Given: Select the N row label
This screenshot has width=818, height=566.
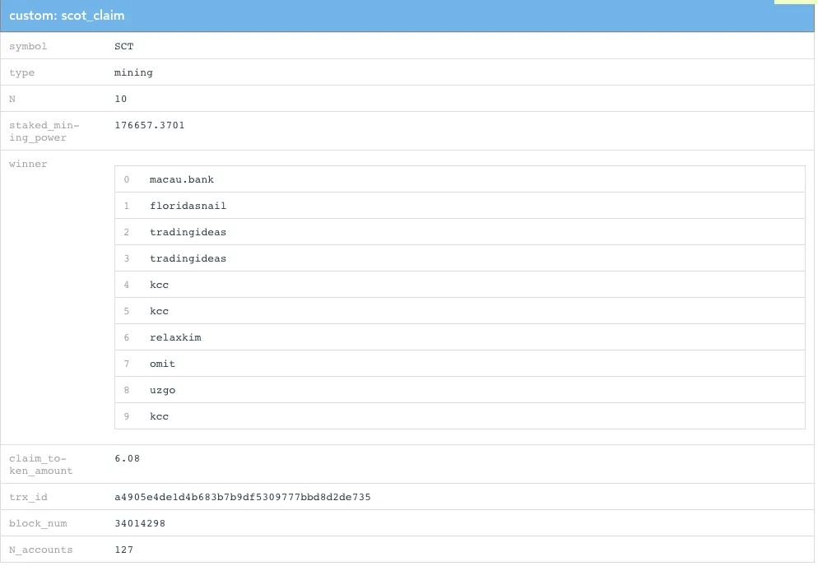Looking at the screenshot, I should [11, 99].
